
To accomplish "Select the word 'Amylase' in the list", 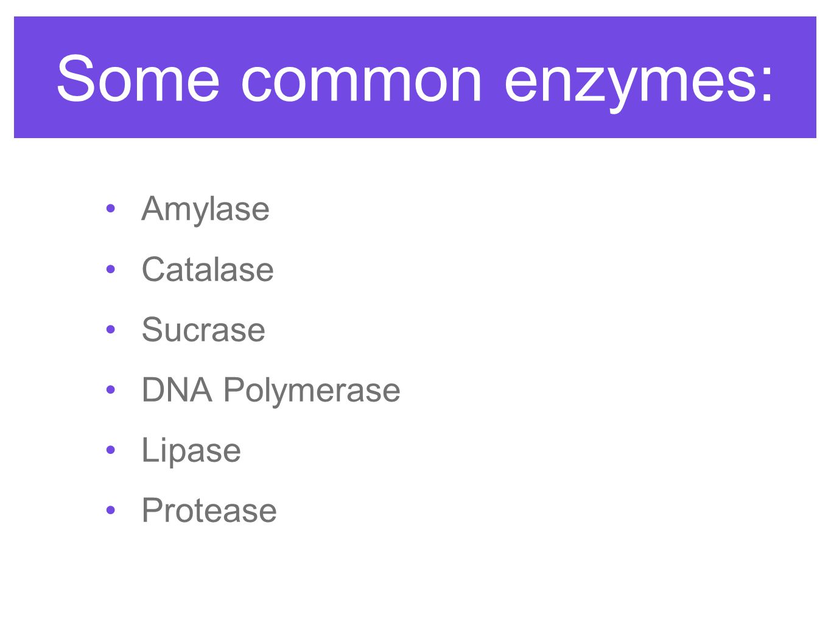I will [x=205, y=209].
